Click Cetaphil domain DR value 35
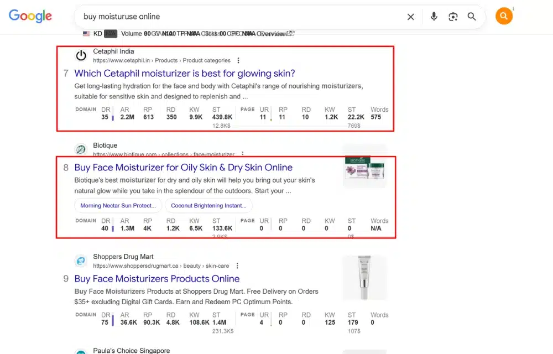This screenshot has width=553, height=354. [x=105, y=117]
